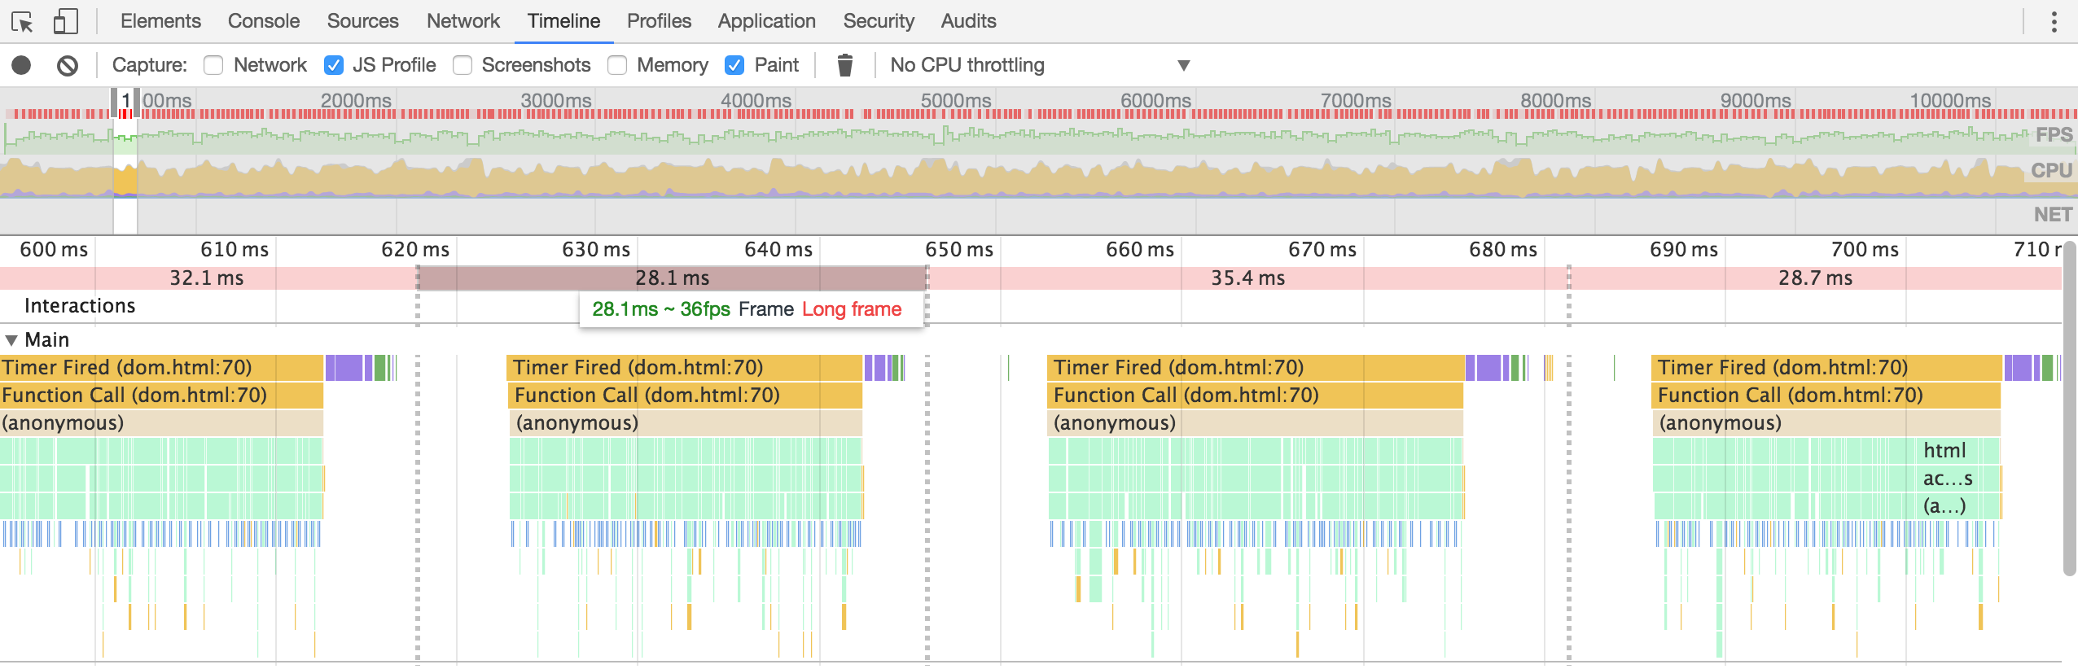Open the Network tab

coord(463,21)
